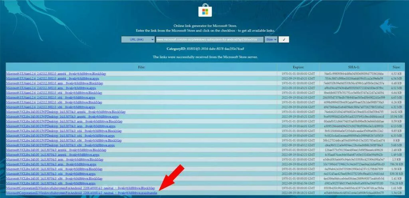Open the VCLibs.140.00_14.0.30704.0 arm64 BlockMap link
Image resolution: width=409 pixels, height=198 pixels.
tap(56, 150)
